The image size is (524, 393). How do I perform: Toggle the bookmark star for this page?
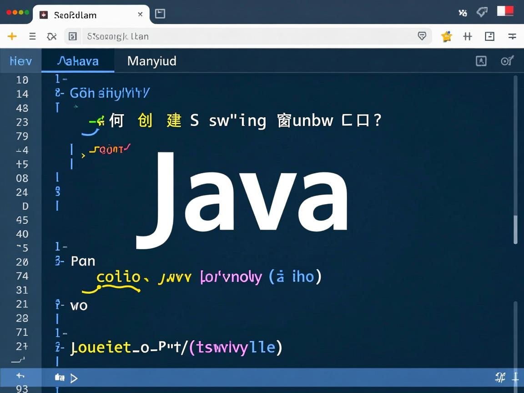click(447, 36)
